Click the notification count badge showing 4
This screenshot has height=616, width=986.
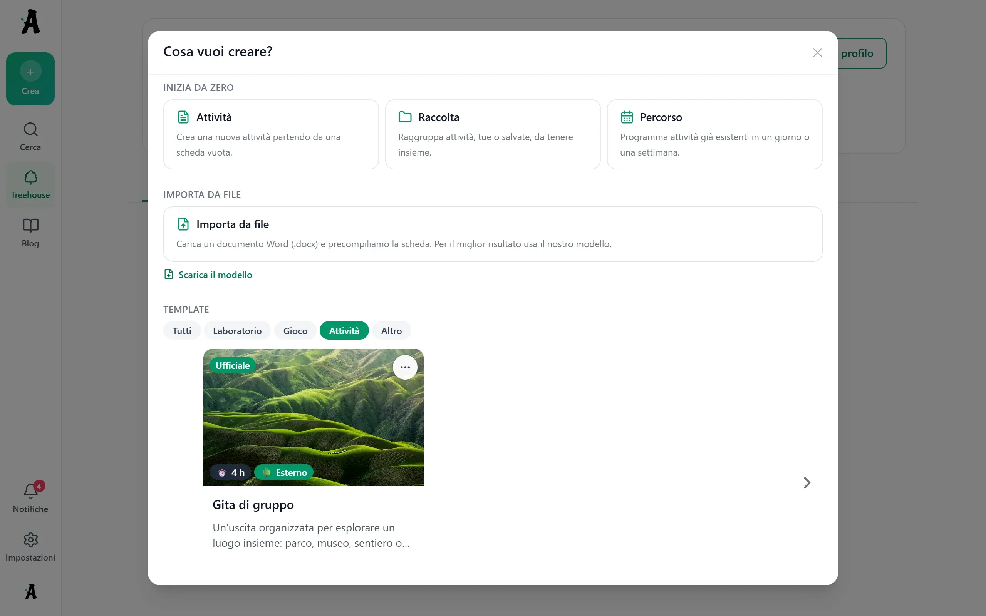click(x=39, y=486)
